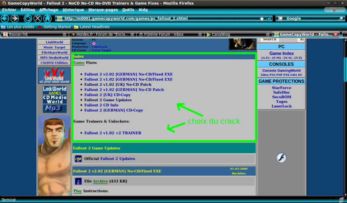This screenshot has width=347, height=203.
Task: Switch to the CanalBlog tab
Action: pyautogui.click(x=237, y=35)
